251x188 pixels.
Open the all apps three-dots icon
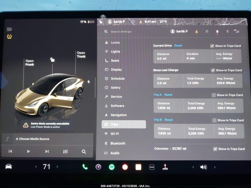tap(152, 167)
